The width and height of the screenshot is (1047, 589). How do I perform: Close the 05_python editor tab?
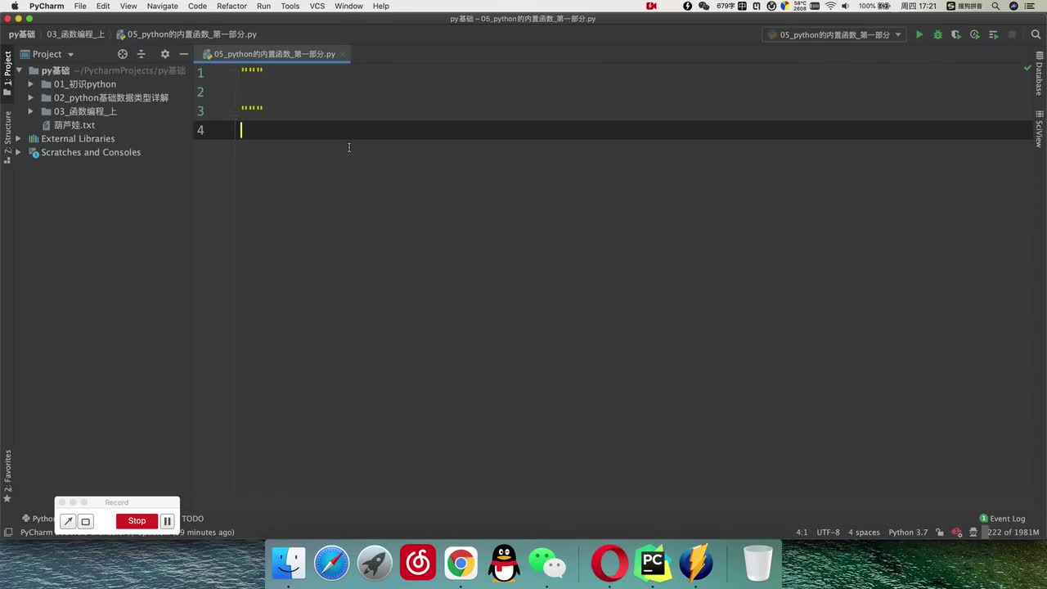pos(344,54)
